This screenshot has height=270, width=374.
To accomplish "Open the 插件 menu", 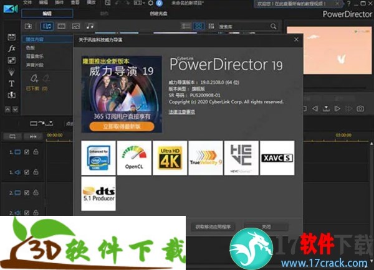I will 59,2.
